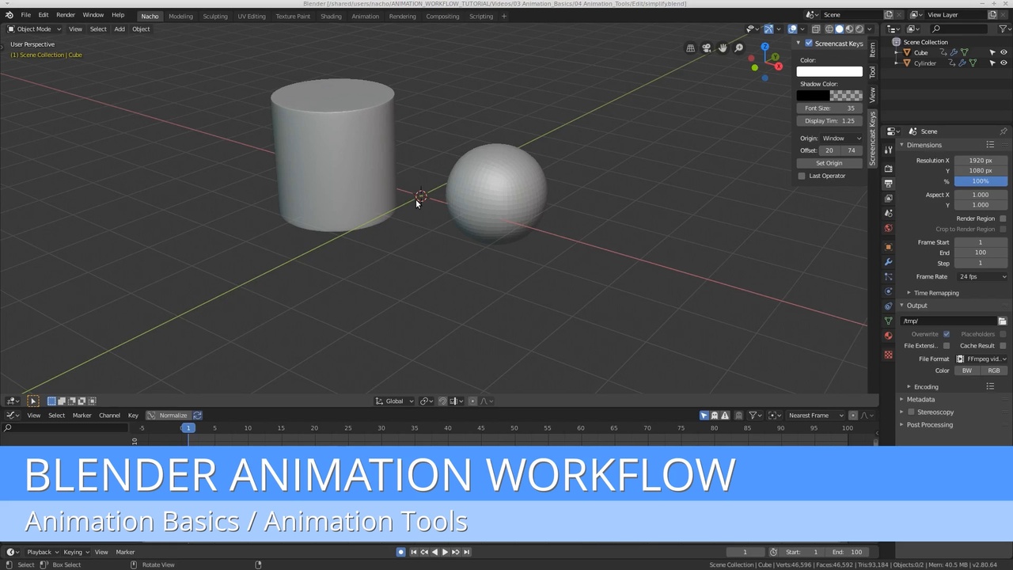Open the Origin Window dropdown
The image size is (1013, 570).
tap(841, 139)
